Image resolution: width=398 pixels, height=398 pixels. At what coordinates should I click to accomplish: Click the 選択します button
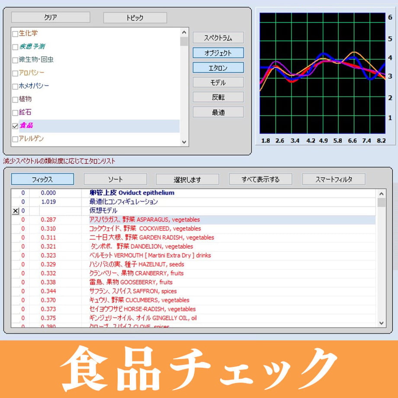[187, 180]
